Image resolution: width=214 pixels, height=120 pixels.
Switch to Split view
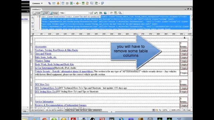[45, 13]
